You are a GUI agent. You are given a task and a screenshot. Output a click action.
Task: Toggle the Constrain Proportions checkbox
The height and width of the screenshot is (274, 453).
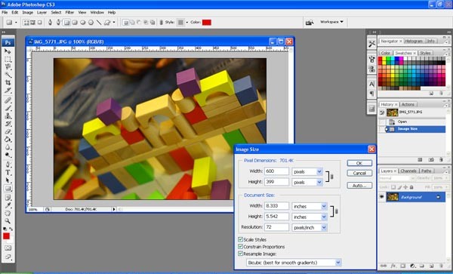point(240,247)
